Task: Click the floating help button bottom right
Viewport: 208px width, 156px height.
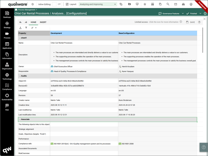Action: [x=204, y=147]
